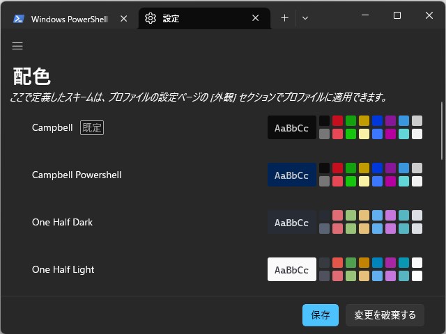This screenshot has width=446, height=334.
Task: Select the Campbell color scheme row
Action: 222,127
